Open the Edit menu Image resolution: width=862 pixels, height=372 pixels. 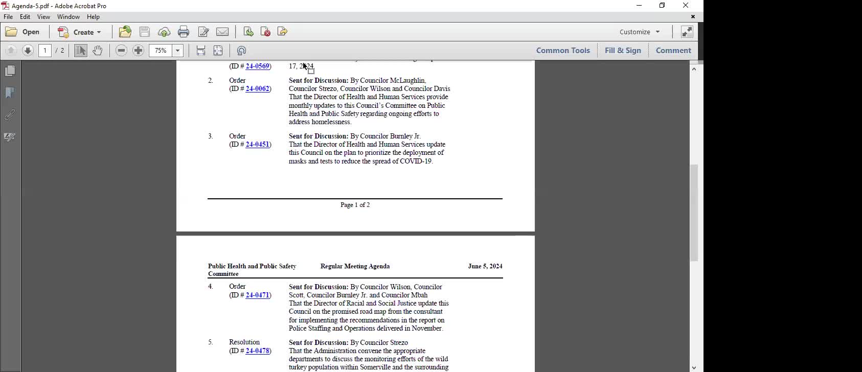click(25, 17)
